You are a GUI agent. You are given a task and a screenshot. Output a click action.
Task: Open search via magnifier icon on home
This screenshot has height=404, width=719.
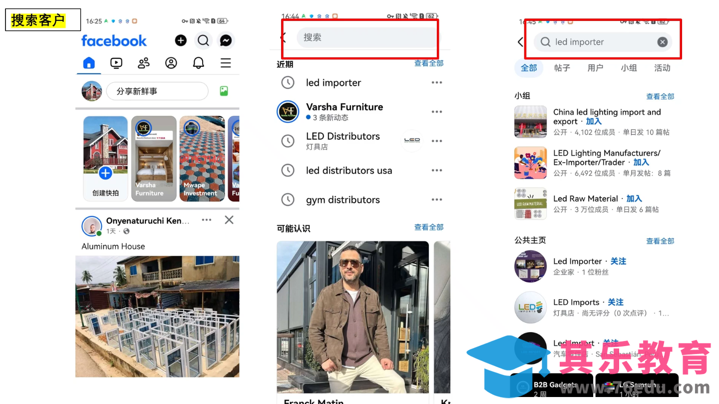(203, 40)
